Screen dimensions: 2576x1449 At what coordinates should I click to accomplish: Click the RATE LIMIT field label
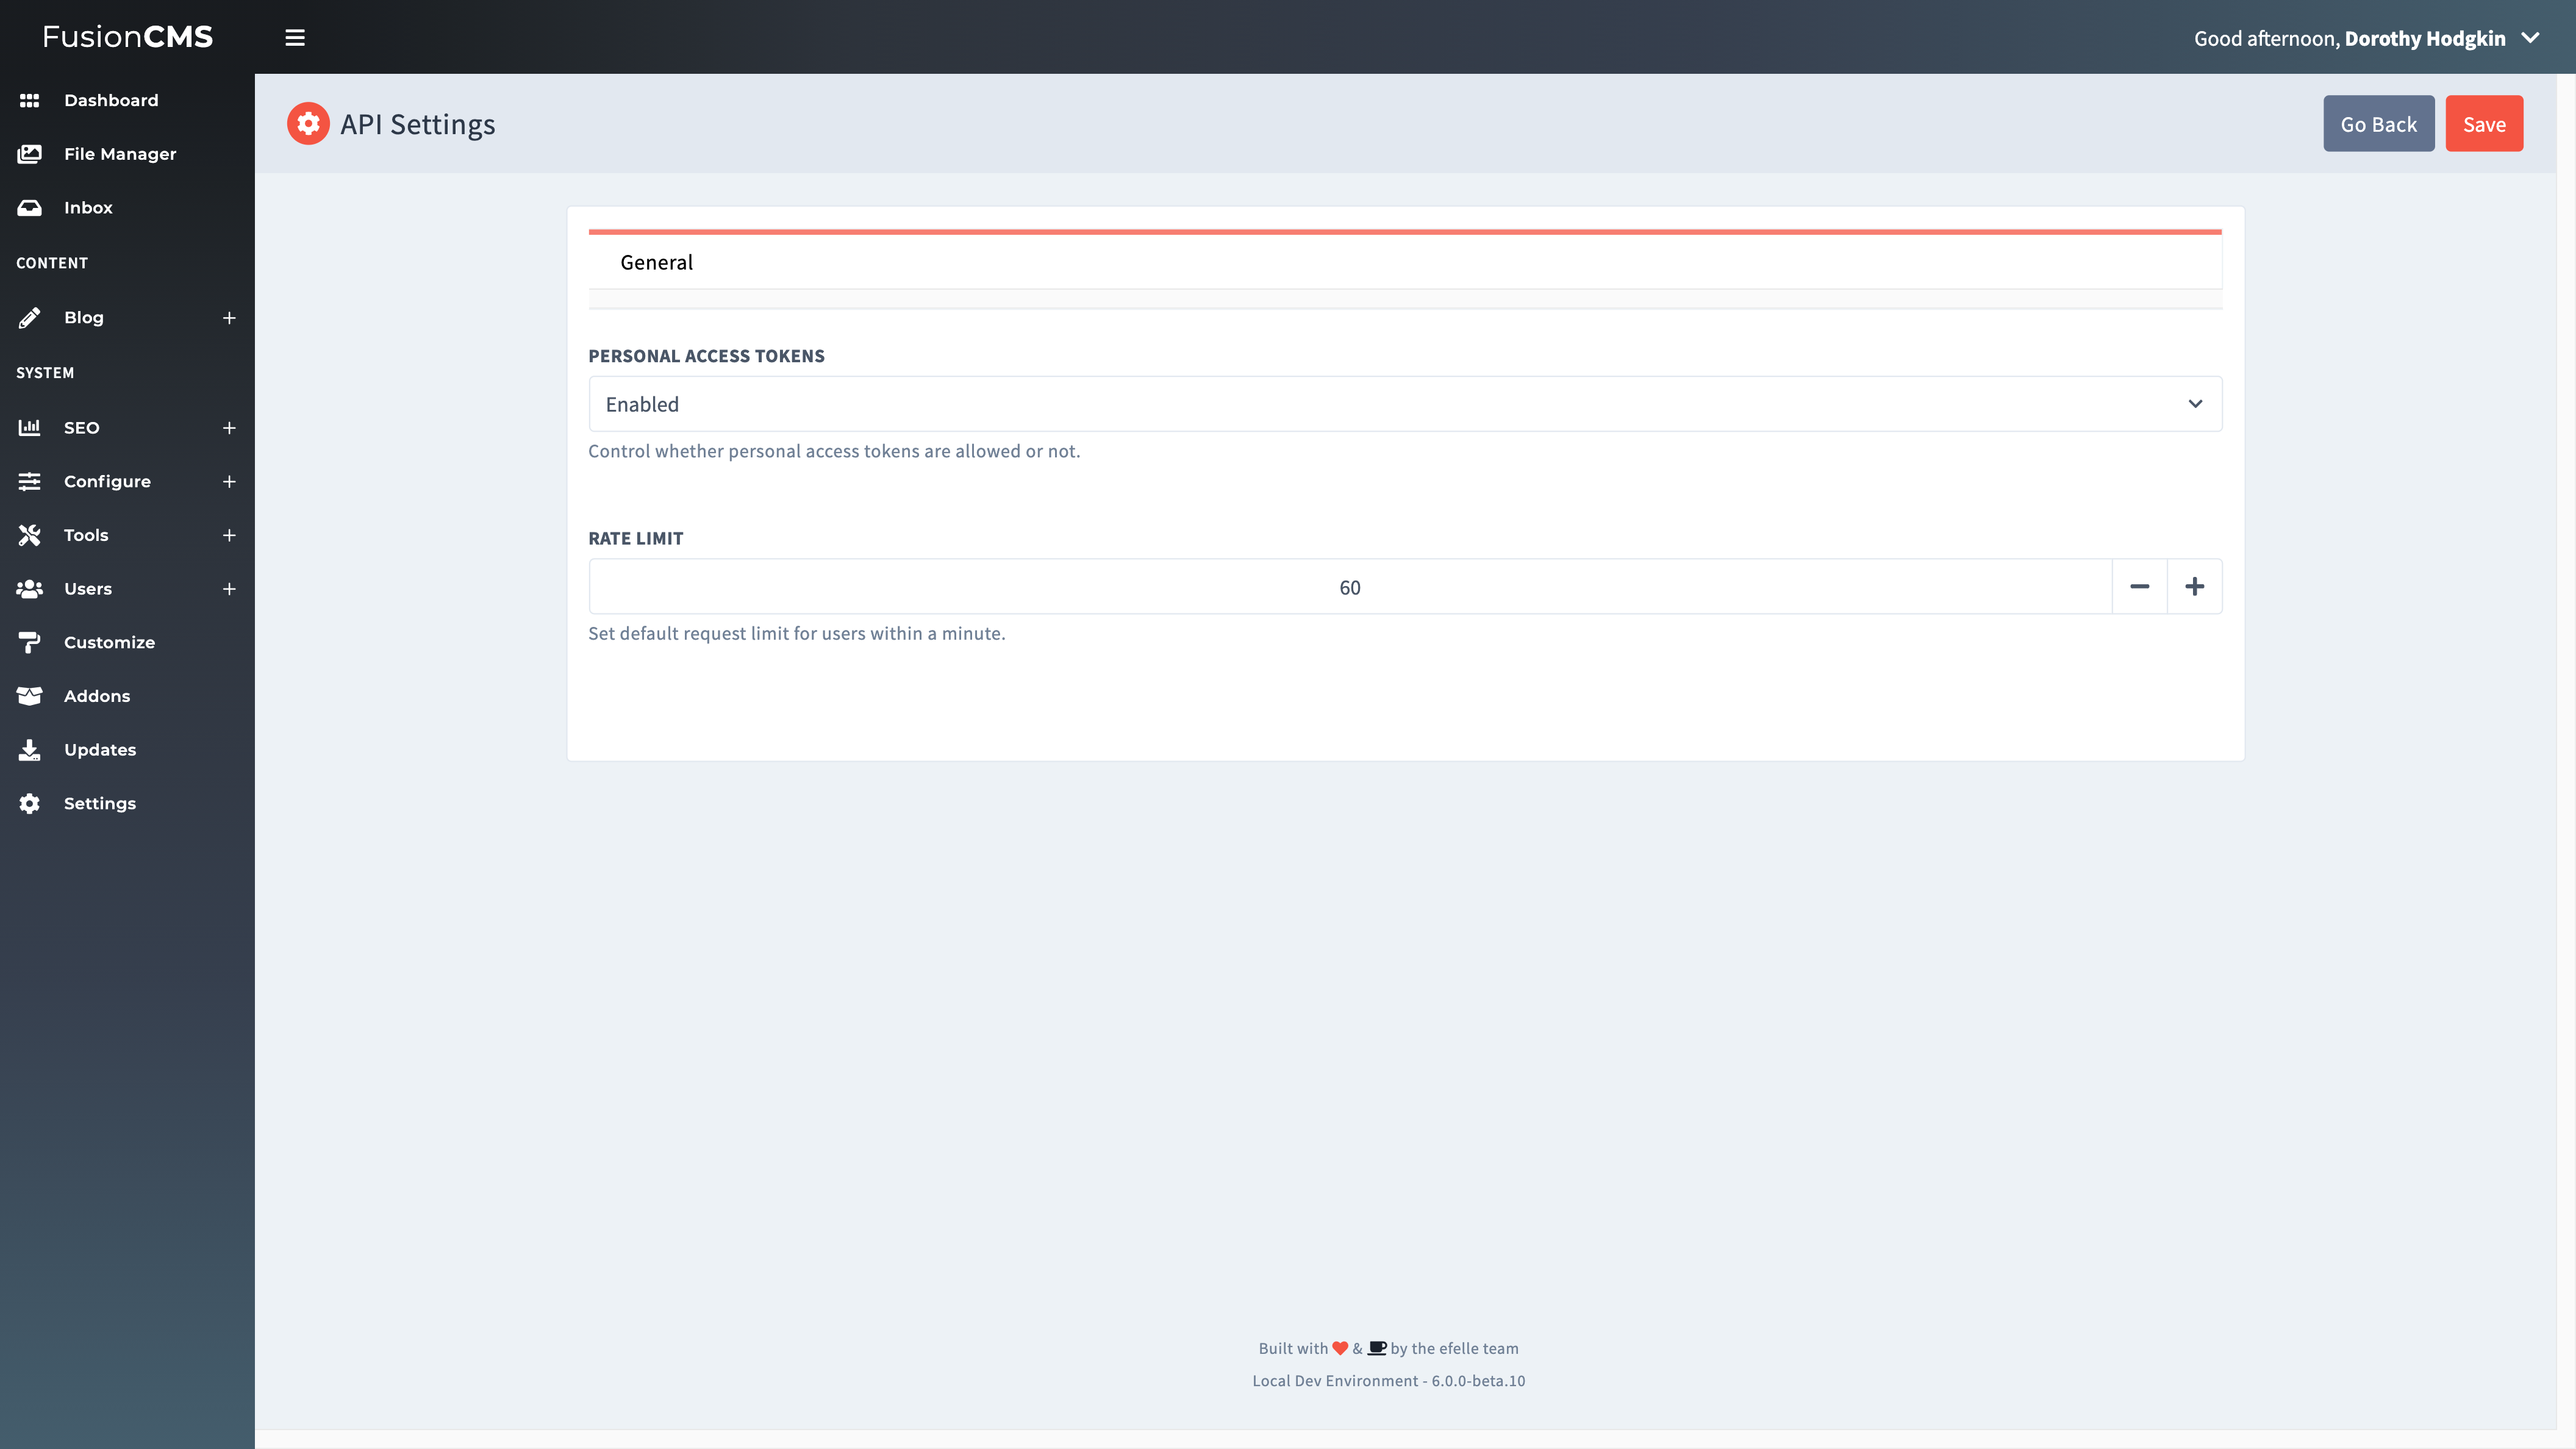(x=636, y=538)
